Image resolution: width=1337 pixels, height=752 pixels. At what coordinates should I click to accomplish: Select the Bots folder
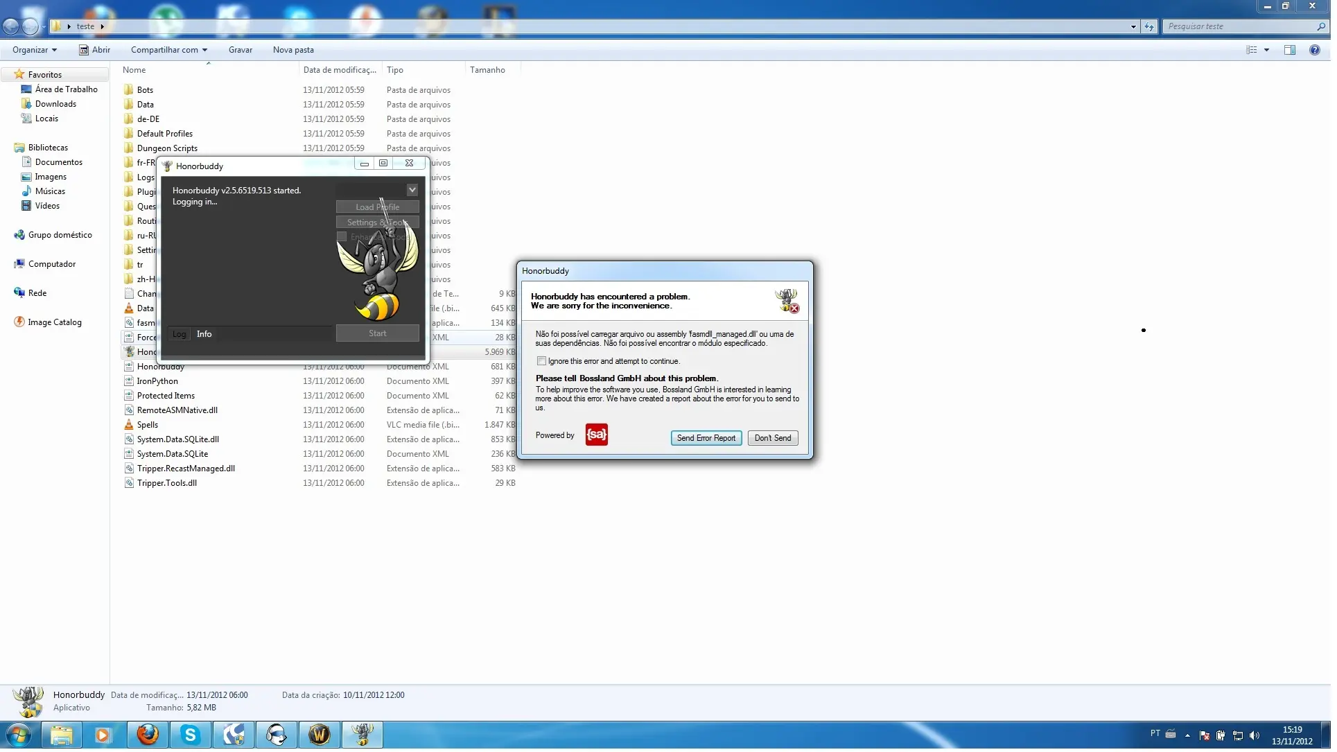pos(146,90)
